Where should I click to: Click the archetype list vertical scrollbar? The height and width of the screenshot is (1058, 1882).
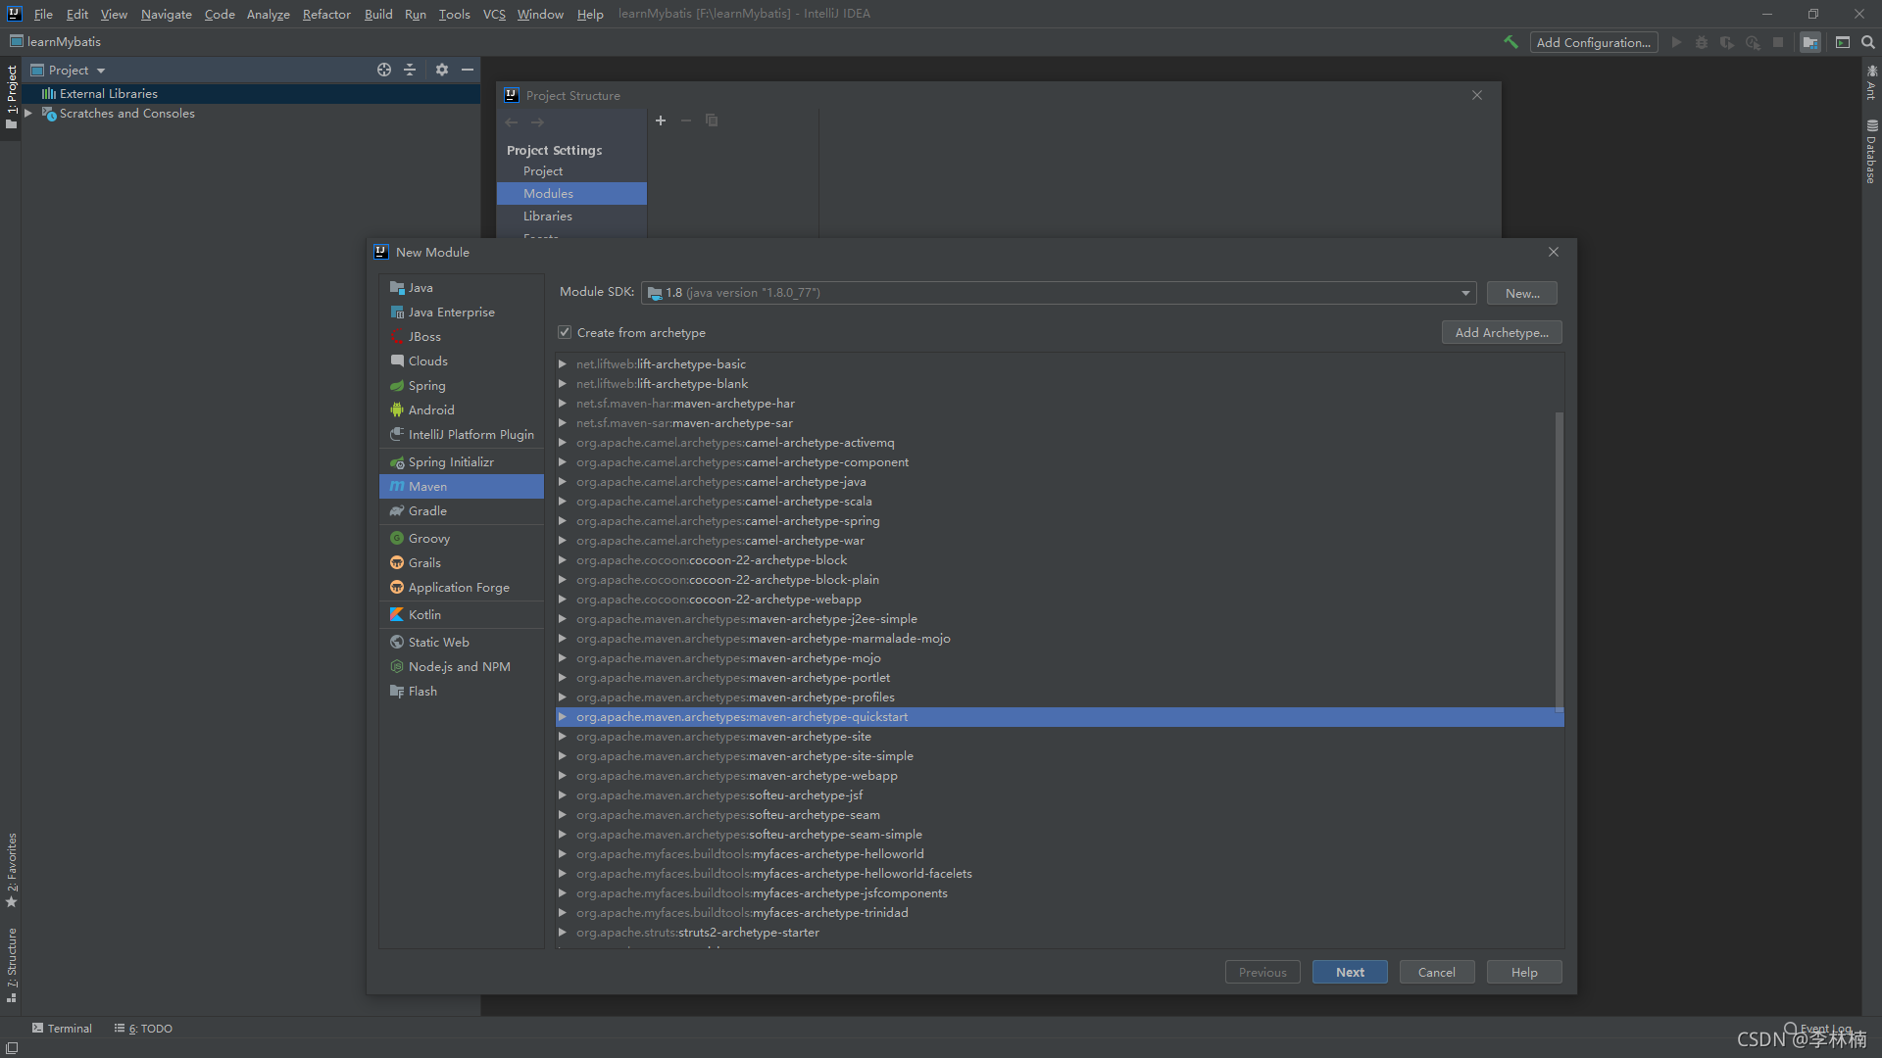[x=1559, y=561]
